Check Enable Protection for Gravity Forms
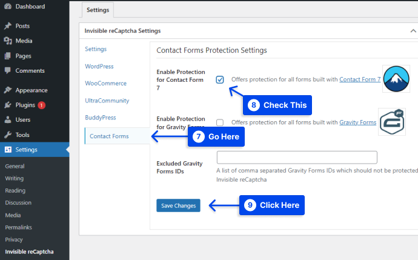Viewport: 418px width, 260px height. (x=220, y=122)
